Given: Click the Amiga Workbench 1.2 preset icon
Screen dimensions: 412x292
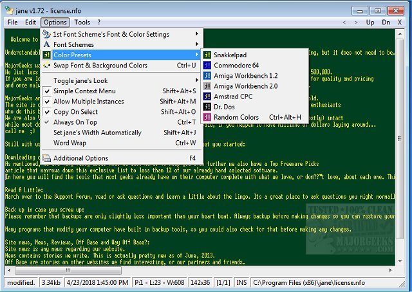Looking at the screenshot, I should coord(207,76).
